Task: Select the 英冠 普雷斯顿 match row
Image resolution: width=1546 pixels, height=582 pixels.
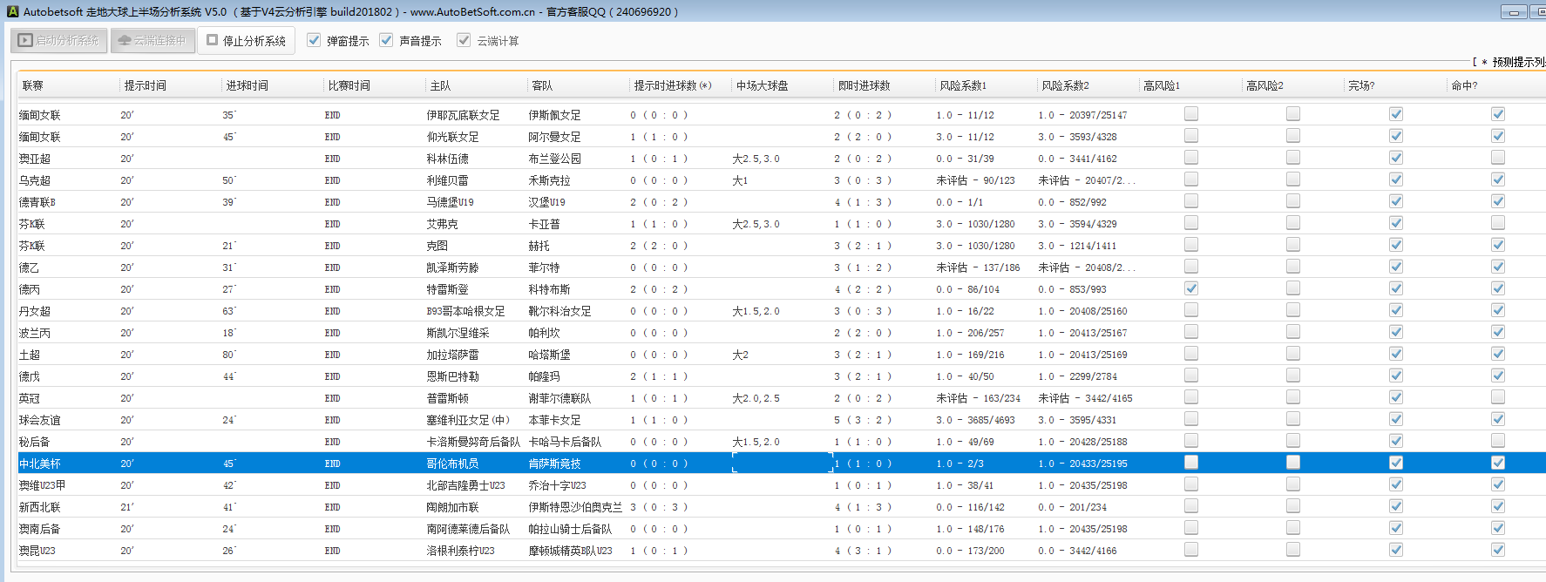Action: tap(447, 398)
